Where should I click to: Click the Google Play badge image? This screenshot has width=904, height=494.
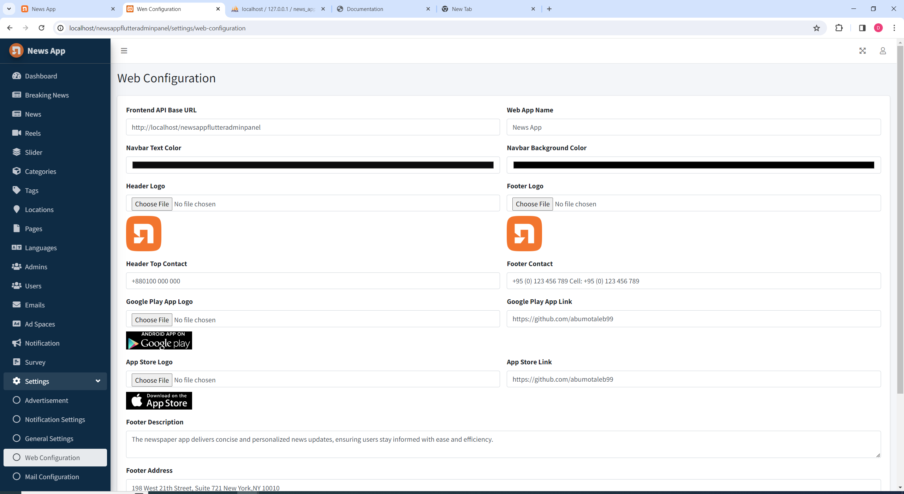[159, 340]
